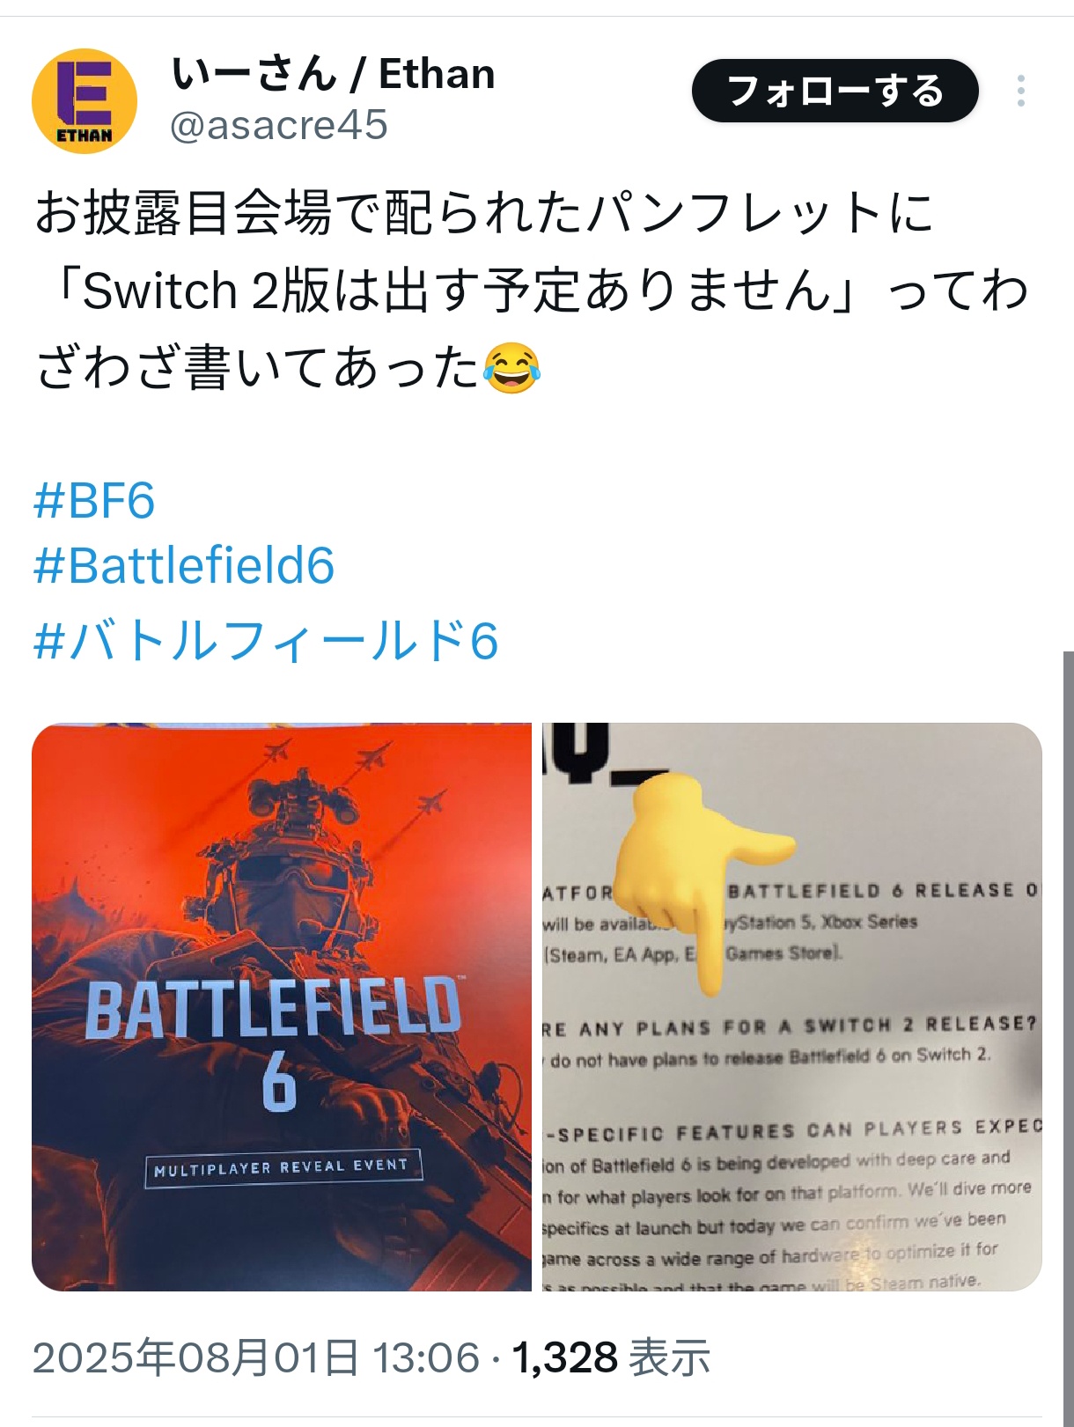Open the いーさん / Ethan display name
Image resolution: width=1074 pixels, height=1427 pixels.
(333, 73)
